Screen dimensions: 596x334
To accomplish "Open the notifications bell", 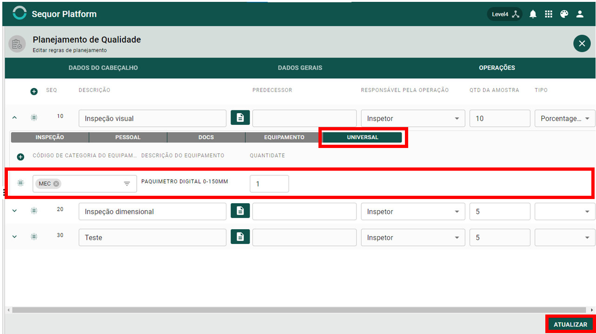I will [533, 14].
